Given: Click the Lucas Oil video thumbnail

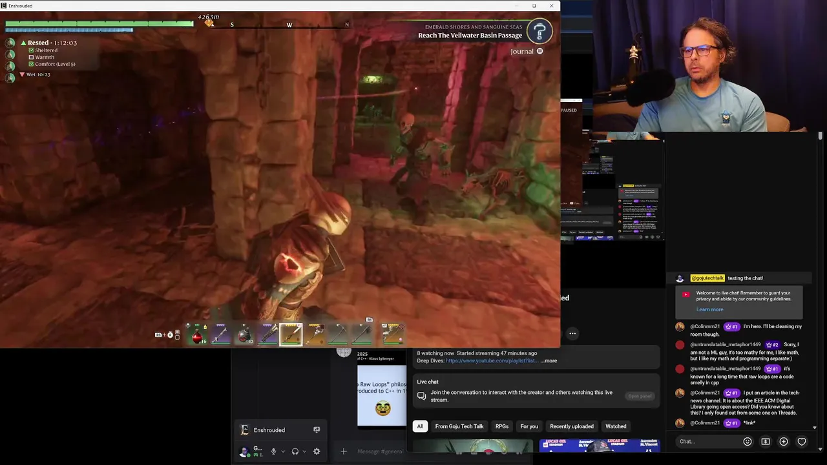Looking at the screenshot, I should [x=599, y=446].
